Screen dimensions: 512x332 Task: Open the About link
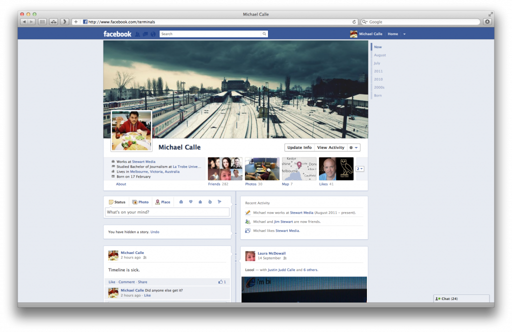[121, 184]
